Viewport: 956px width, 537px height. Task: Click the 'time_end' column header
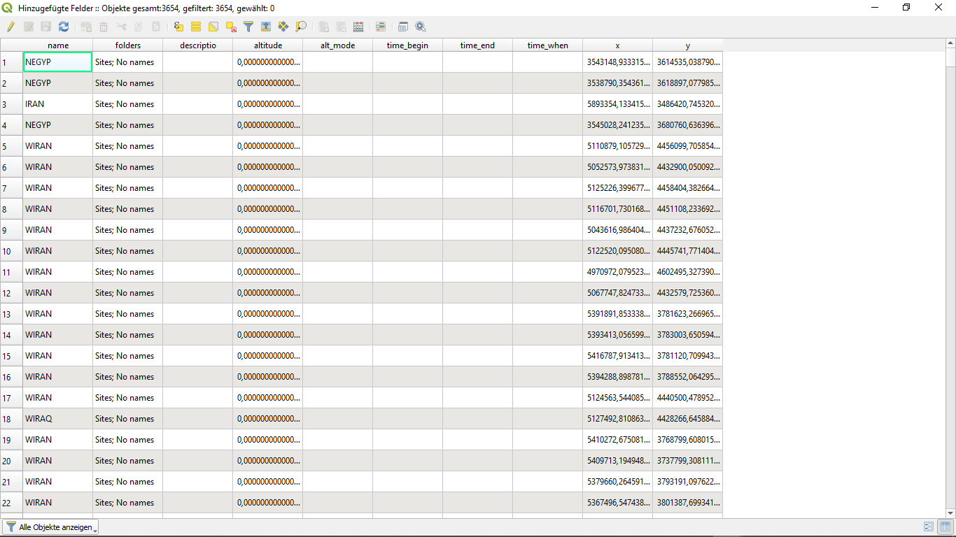pyautogui.click(x=477, y=45)
